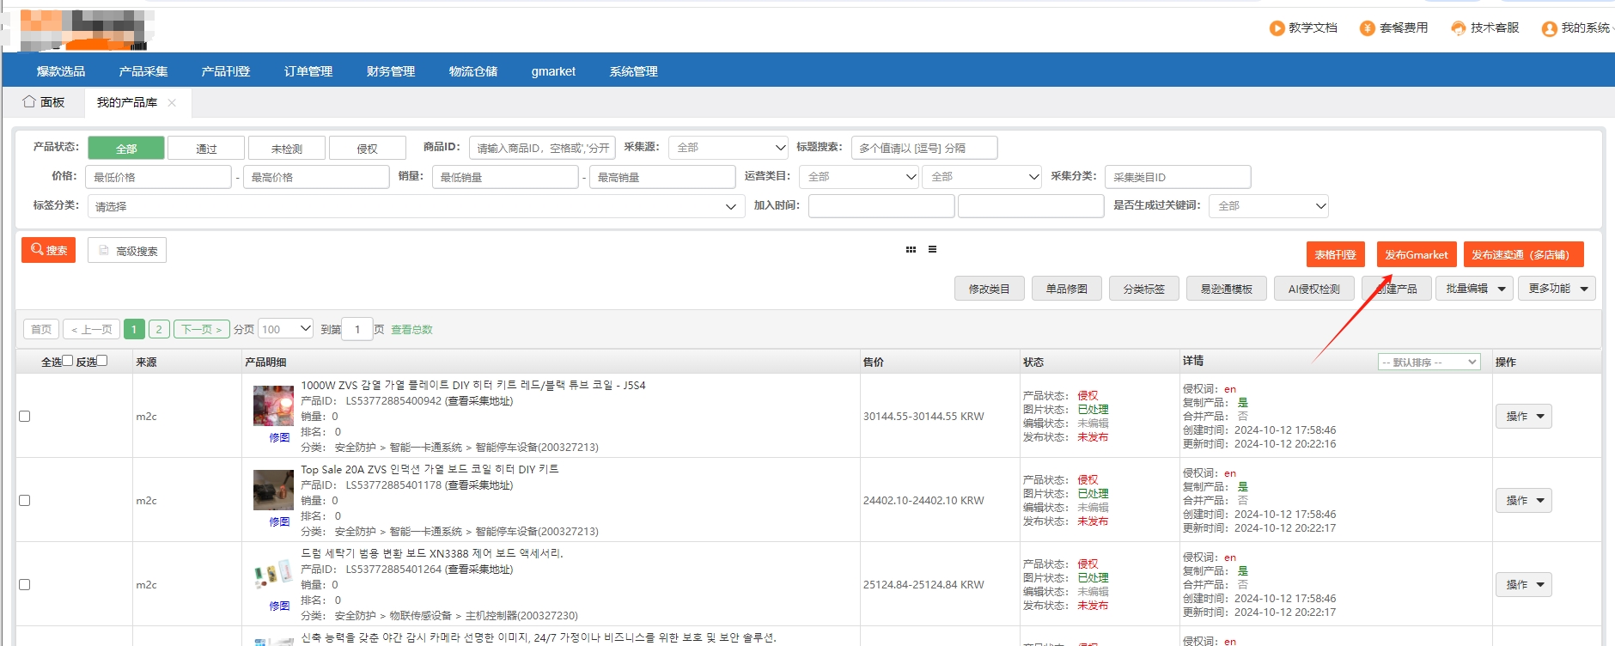Viewport: 1615px width, 646px height.
Task: Click 商品ID input field
Action: tap(542, 148)
